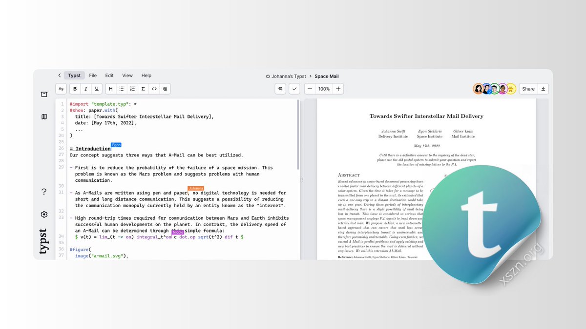Click author name "Oliver Liam" in preview
Image resolution: width=586 pixels, height=329 pixels.
[x=463, y=132]
